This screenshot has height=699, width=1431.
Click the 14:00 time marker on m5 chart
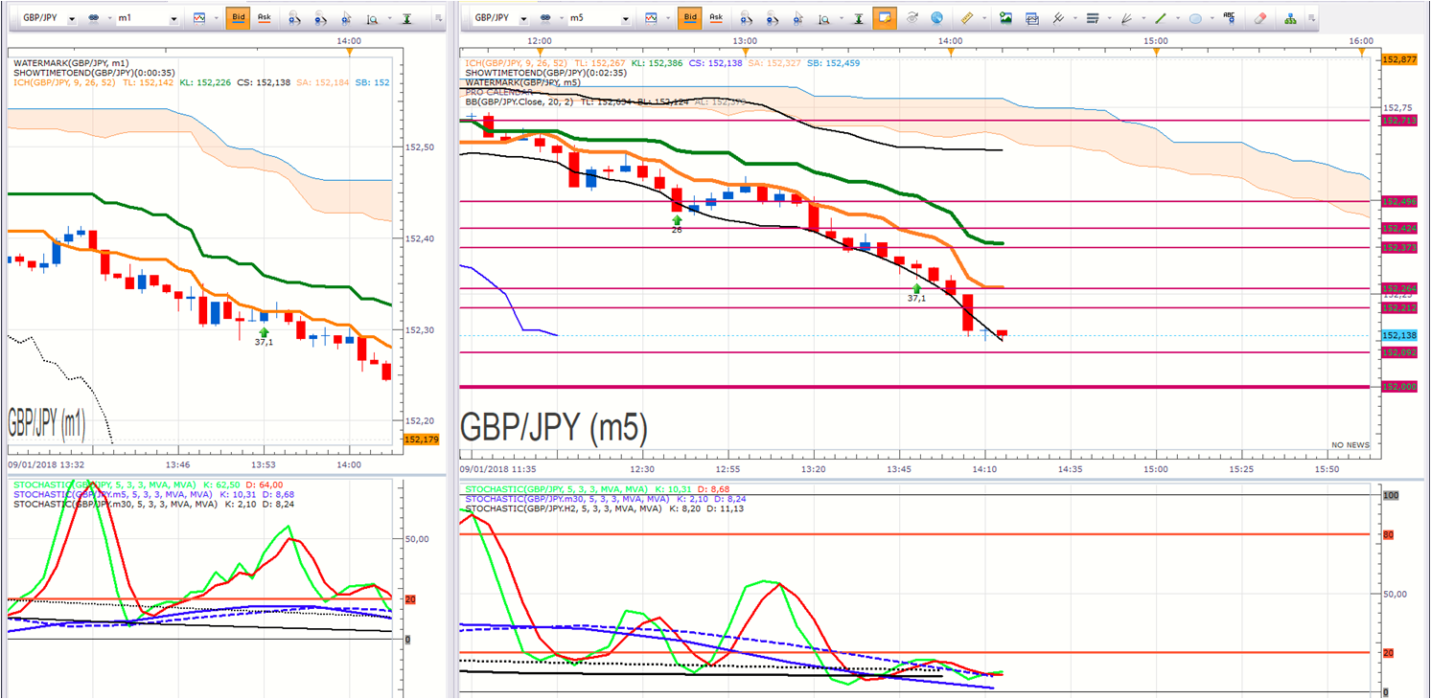(950, 41)
